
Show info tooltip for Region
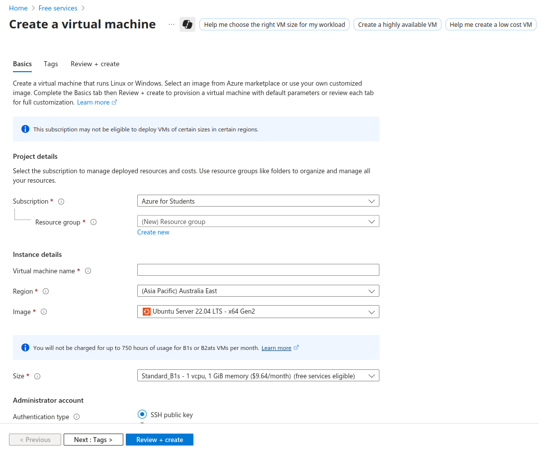[x=46, y=291]
